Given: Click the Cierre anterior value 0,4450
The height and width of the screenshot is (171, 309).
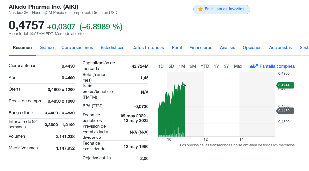Looking at the screenshot, I should [x=68, y=66].
